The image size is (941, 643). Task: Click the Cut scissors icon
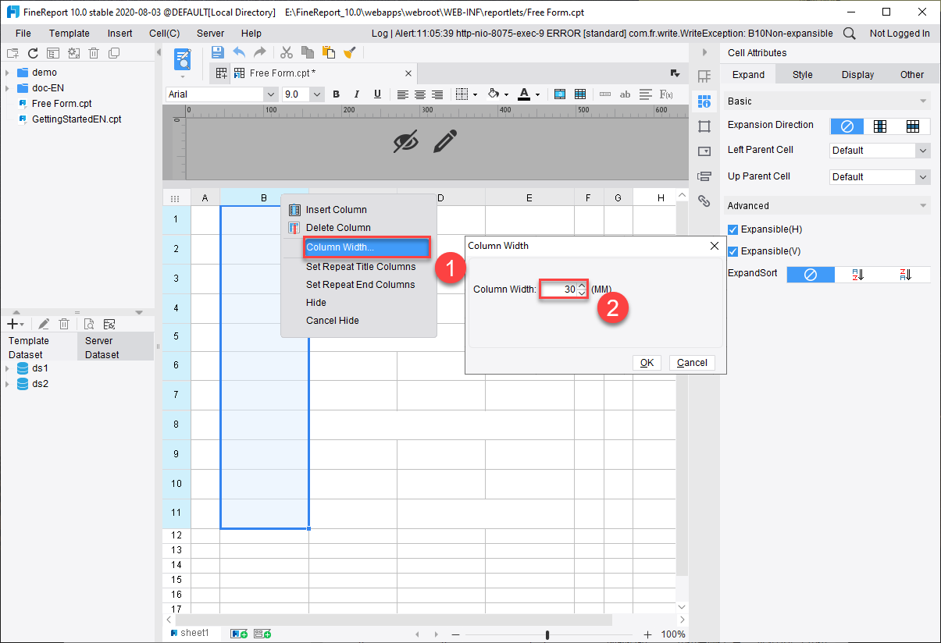(287, 52)
